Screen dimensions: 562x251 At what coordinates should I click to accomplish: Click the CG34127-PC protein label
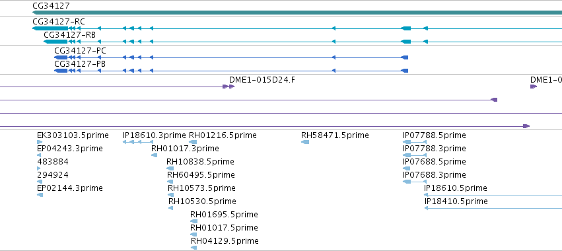click(x=81, y=51)
